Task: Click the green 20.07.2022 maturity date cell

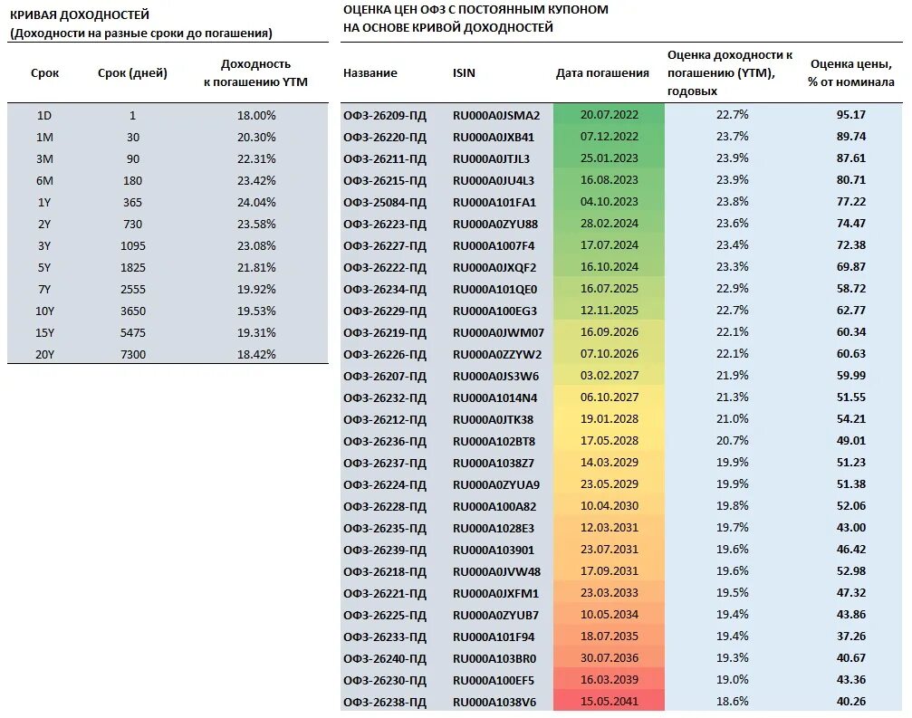Action: click(609, 114)
